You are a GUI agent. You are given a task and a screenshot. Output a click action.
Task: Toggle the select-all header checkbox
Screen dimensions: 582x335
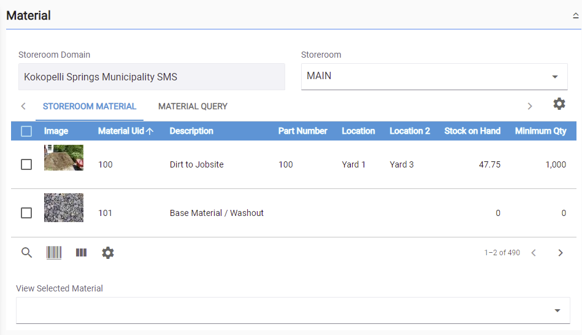(x=26, y=131)
